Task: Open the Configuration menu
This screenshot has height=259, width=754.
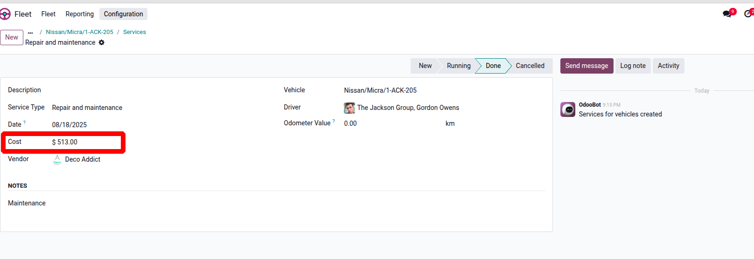Action: pyautogui.click(x=124, y=14)
